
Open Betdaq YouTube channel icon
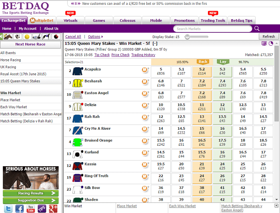[x=31, y=209]
